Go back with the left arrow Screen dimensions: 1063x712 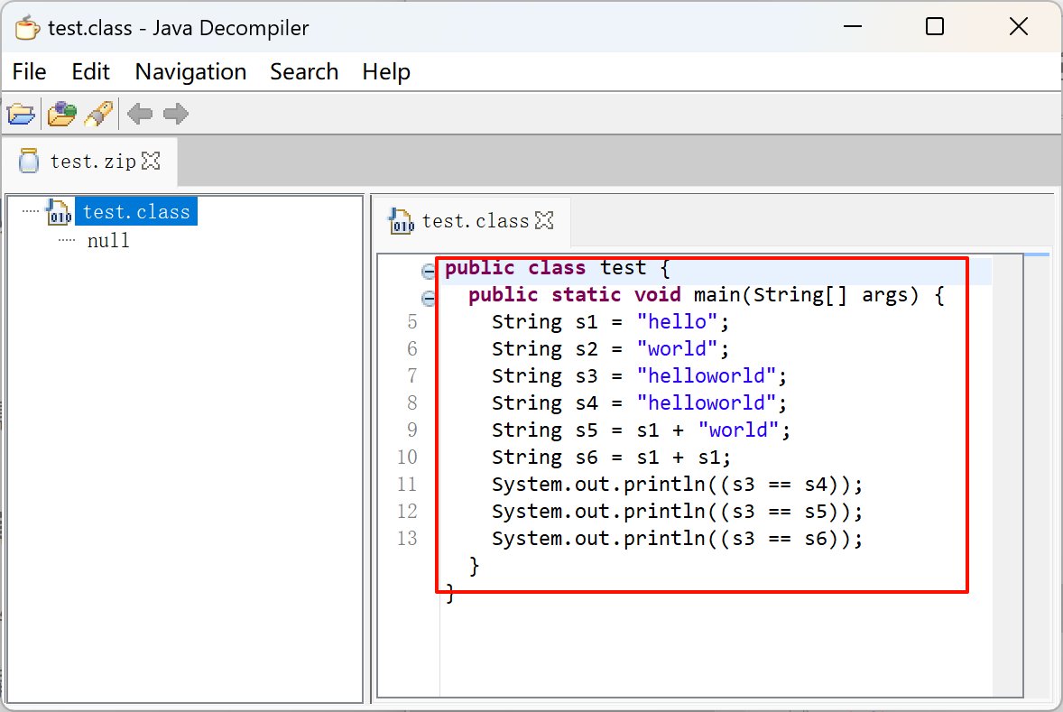(140, 114)
